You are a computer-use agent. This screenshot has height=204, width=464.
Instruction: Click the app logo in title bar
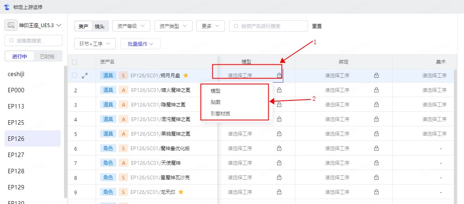pos(6,7)
